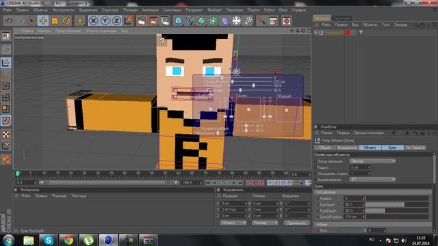Toggle the red visibility dot in object manager
The height and width of the screenshot is (246, 438).
348,33
